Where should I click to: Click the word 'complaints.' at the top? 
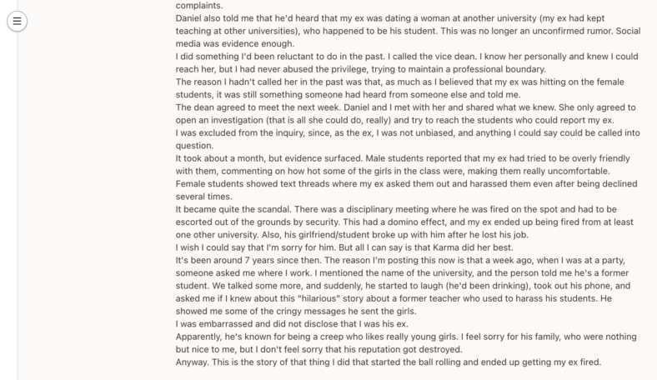click(199, 6)
